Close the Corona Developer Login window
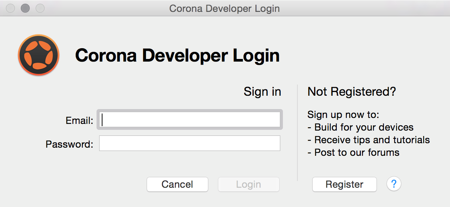This screenshot has width=450, height=207. (x=10, y=8)
